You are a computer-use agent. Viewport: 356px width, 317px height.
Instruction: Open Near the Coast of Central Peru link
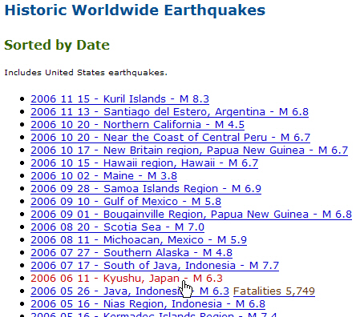pyautogui.click(x=170, y=138)
